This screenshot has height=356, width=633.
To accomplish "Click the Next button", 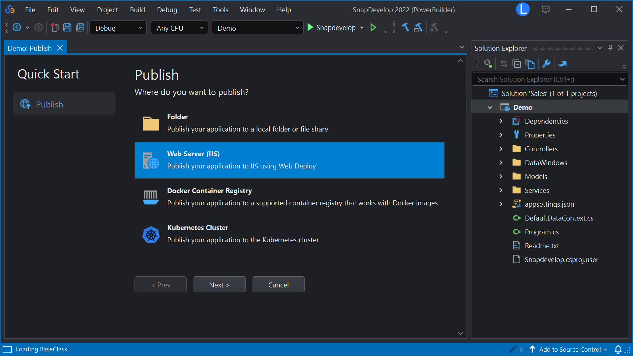I will pyautogui.click(x=219, y=285).
